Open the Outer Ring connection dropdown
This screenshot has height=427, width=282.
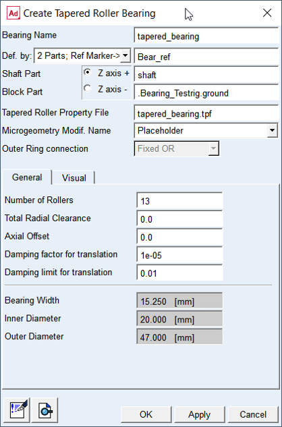click(214, 148)
